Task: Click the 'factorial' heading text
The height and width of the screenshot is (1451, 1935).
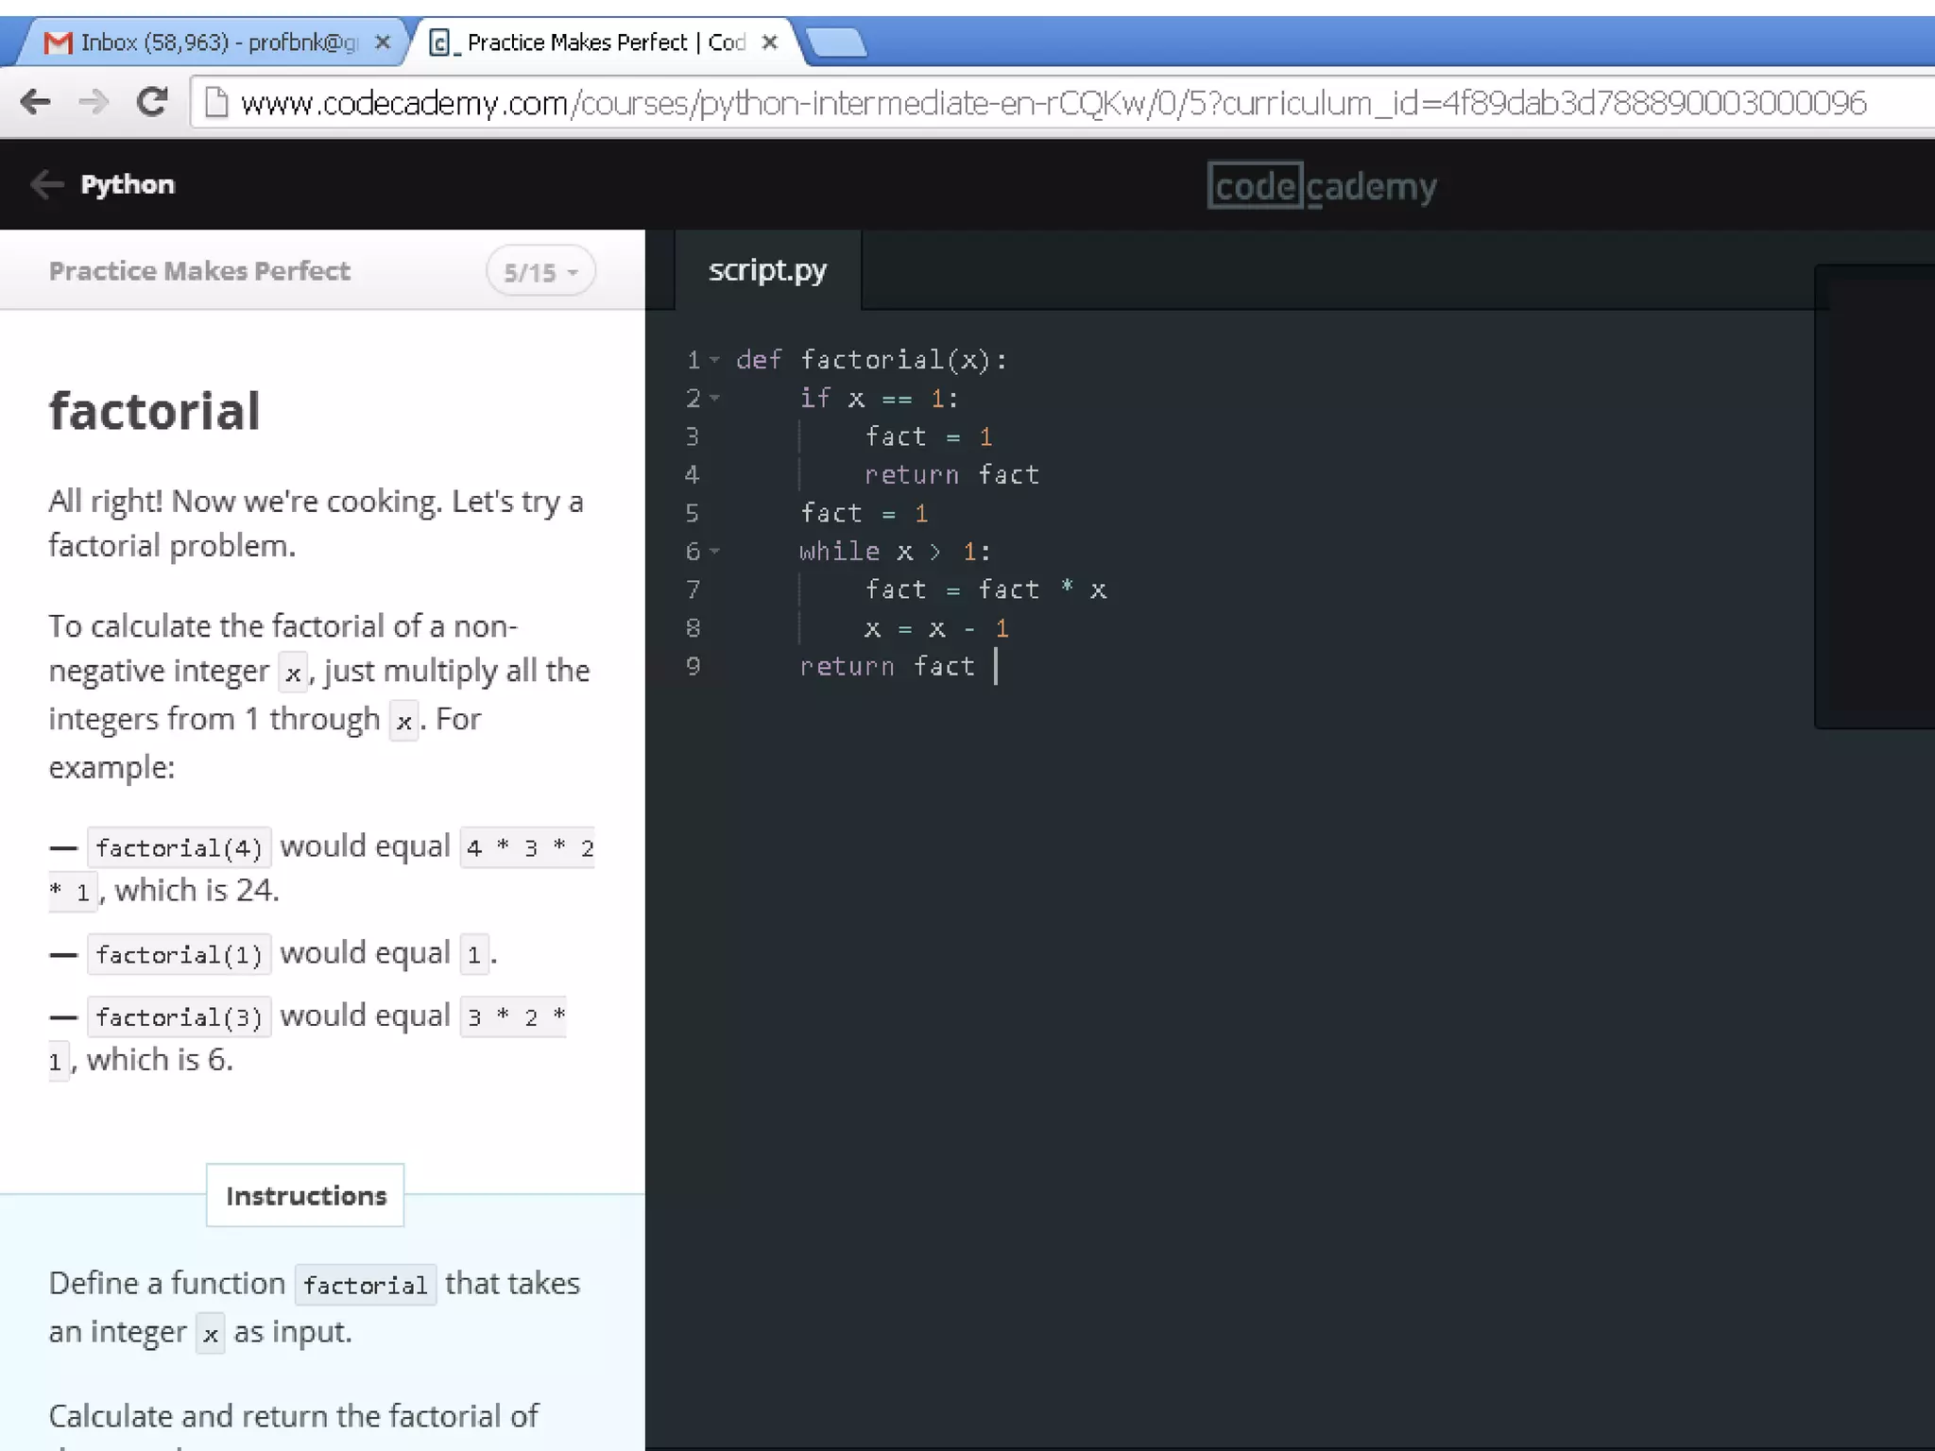Action: (x=154, y=411)
